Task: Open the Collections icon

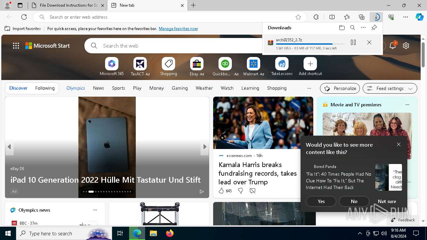Action: 362,17
